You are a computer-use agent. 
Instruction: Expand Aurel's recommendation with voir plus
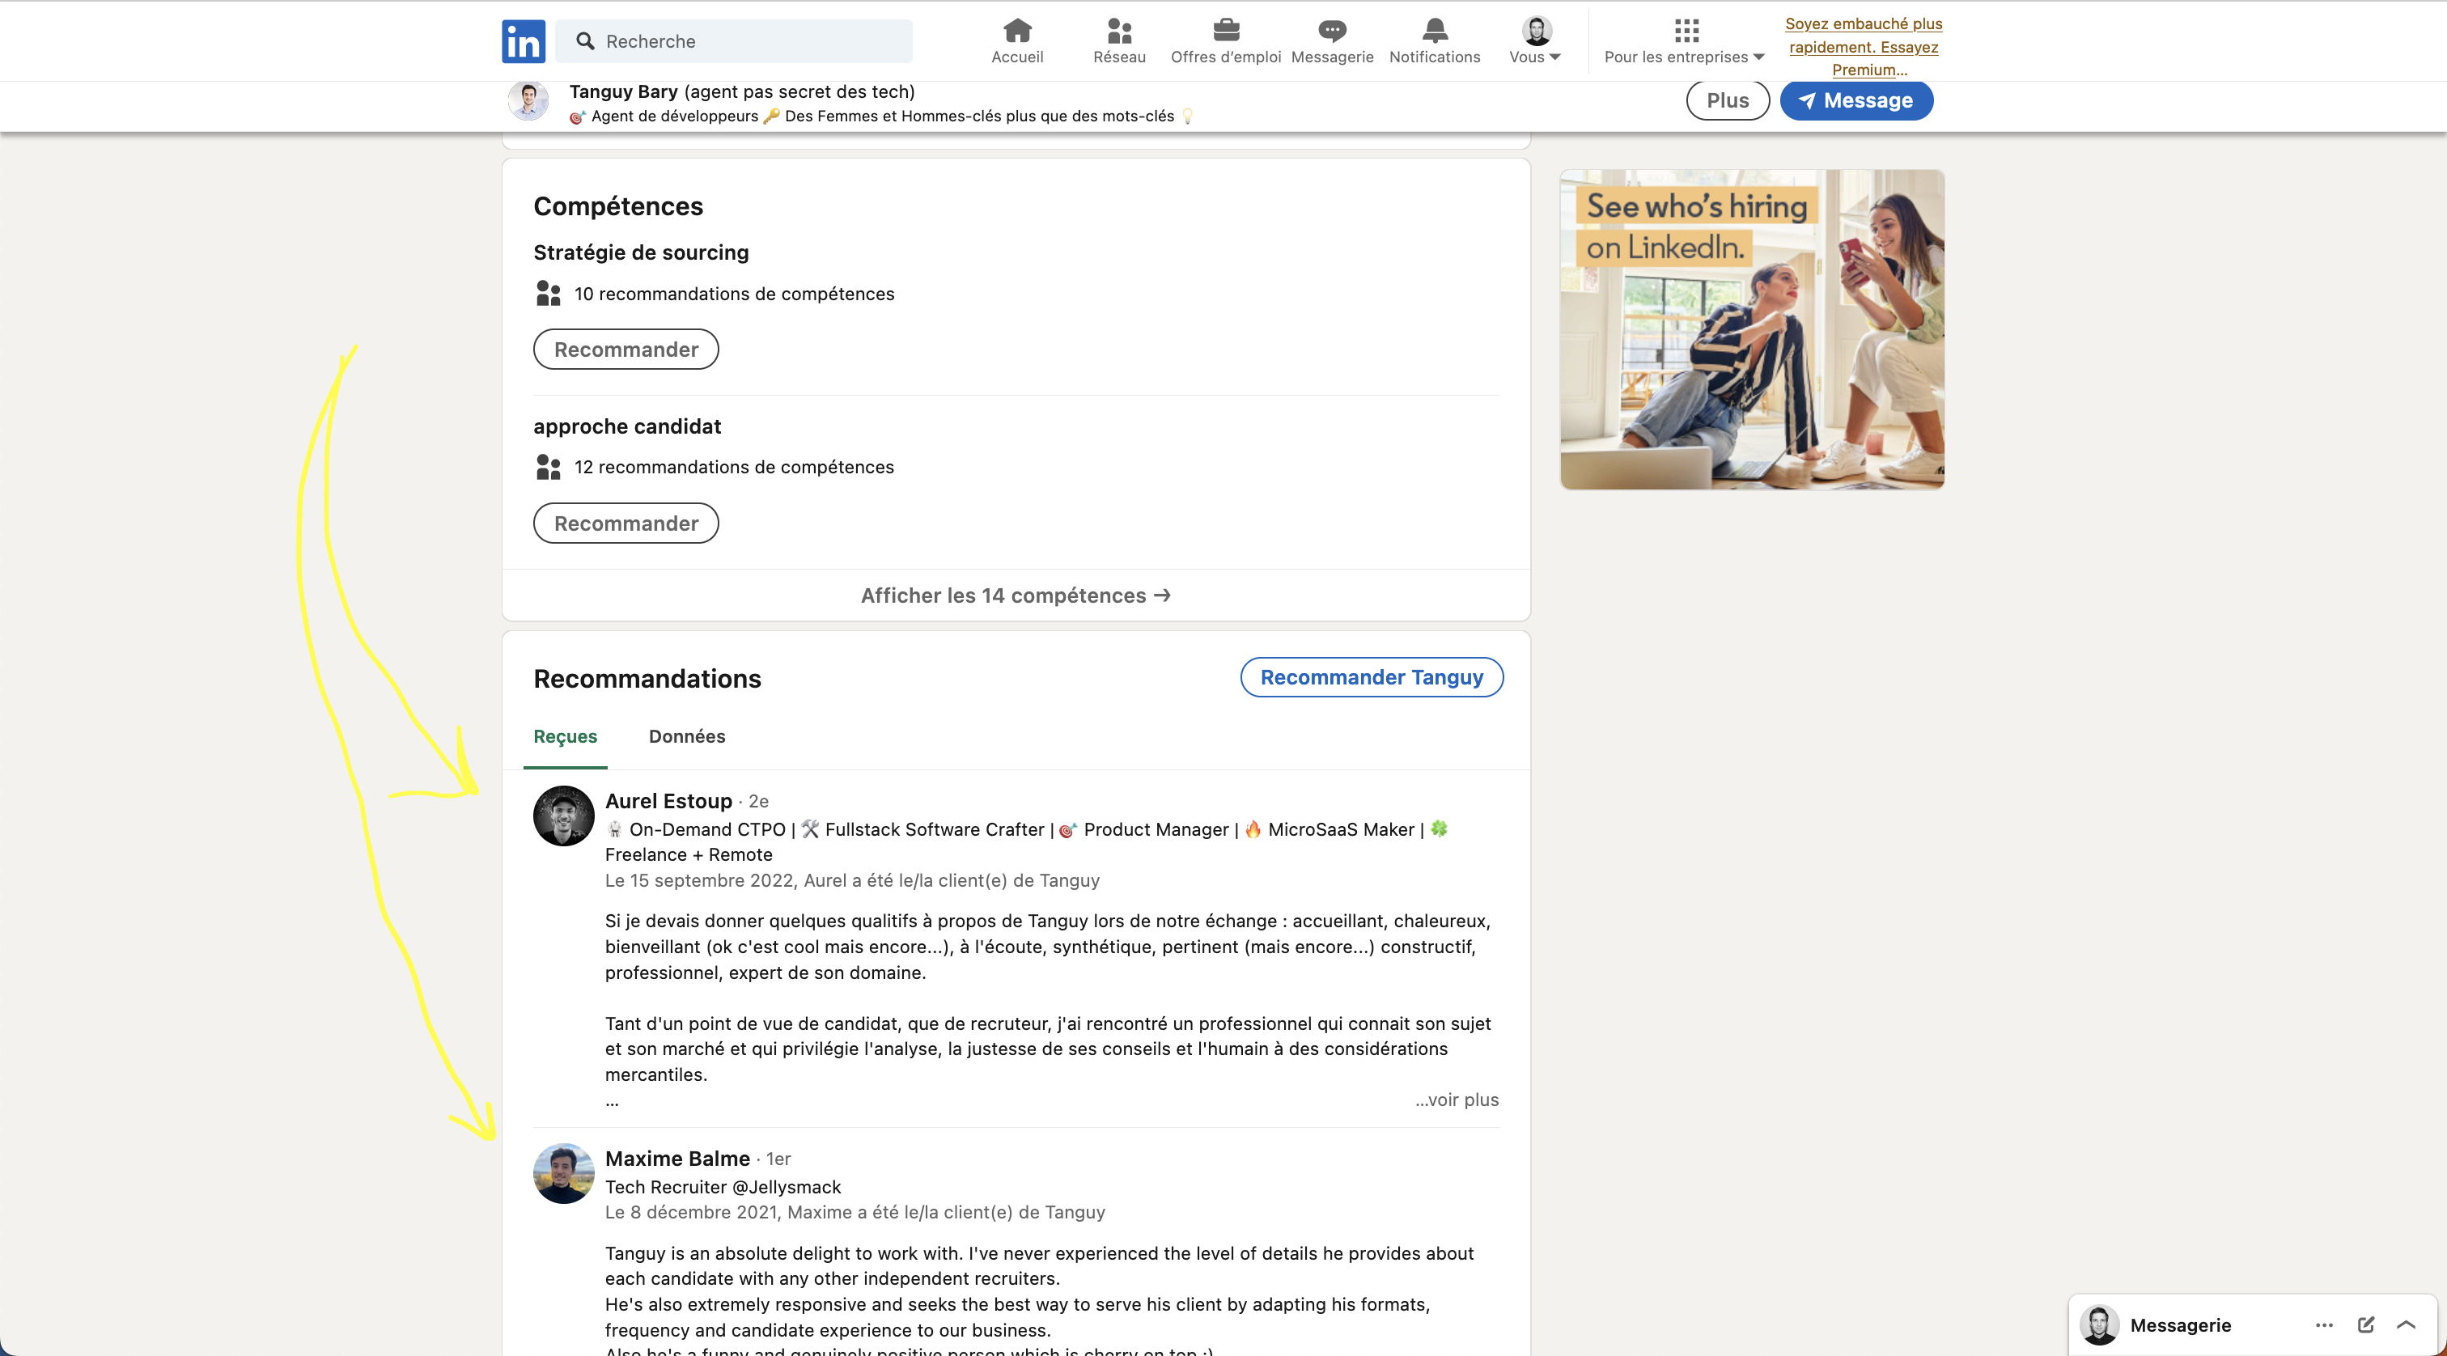1457,1100
